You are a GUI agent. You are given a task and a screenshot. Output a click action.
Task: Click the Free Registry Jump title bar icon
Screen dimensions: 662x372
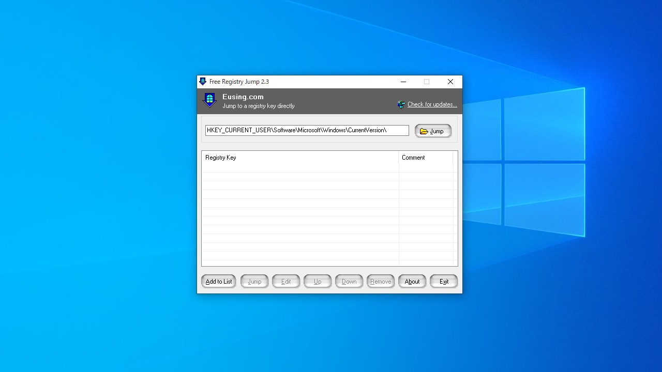[x=203, y=82]
